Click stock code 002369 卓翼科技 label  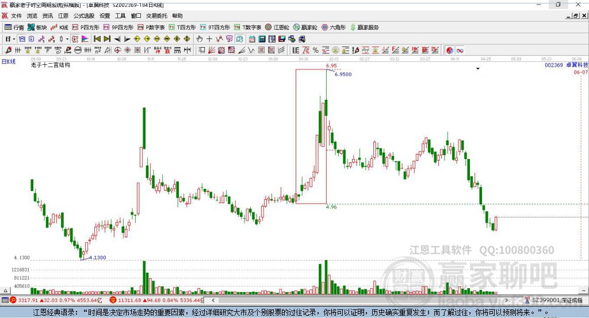tap(567, 65)
